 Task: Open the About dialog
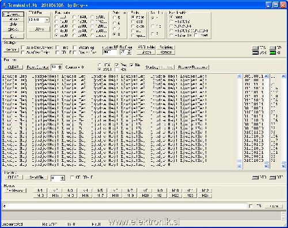point(13,29)
